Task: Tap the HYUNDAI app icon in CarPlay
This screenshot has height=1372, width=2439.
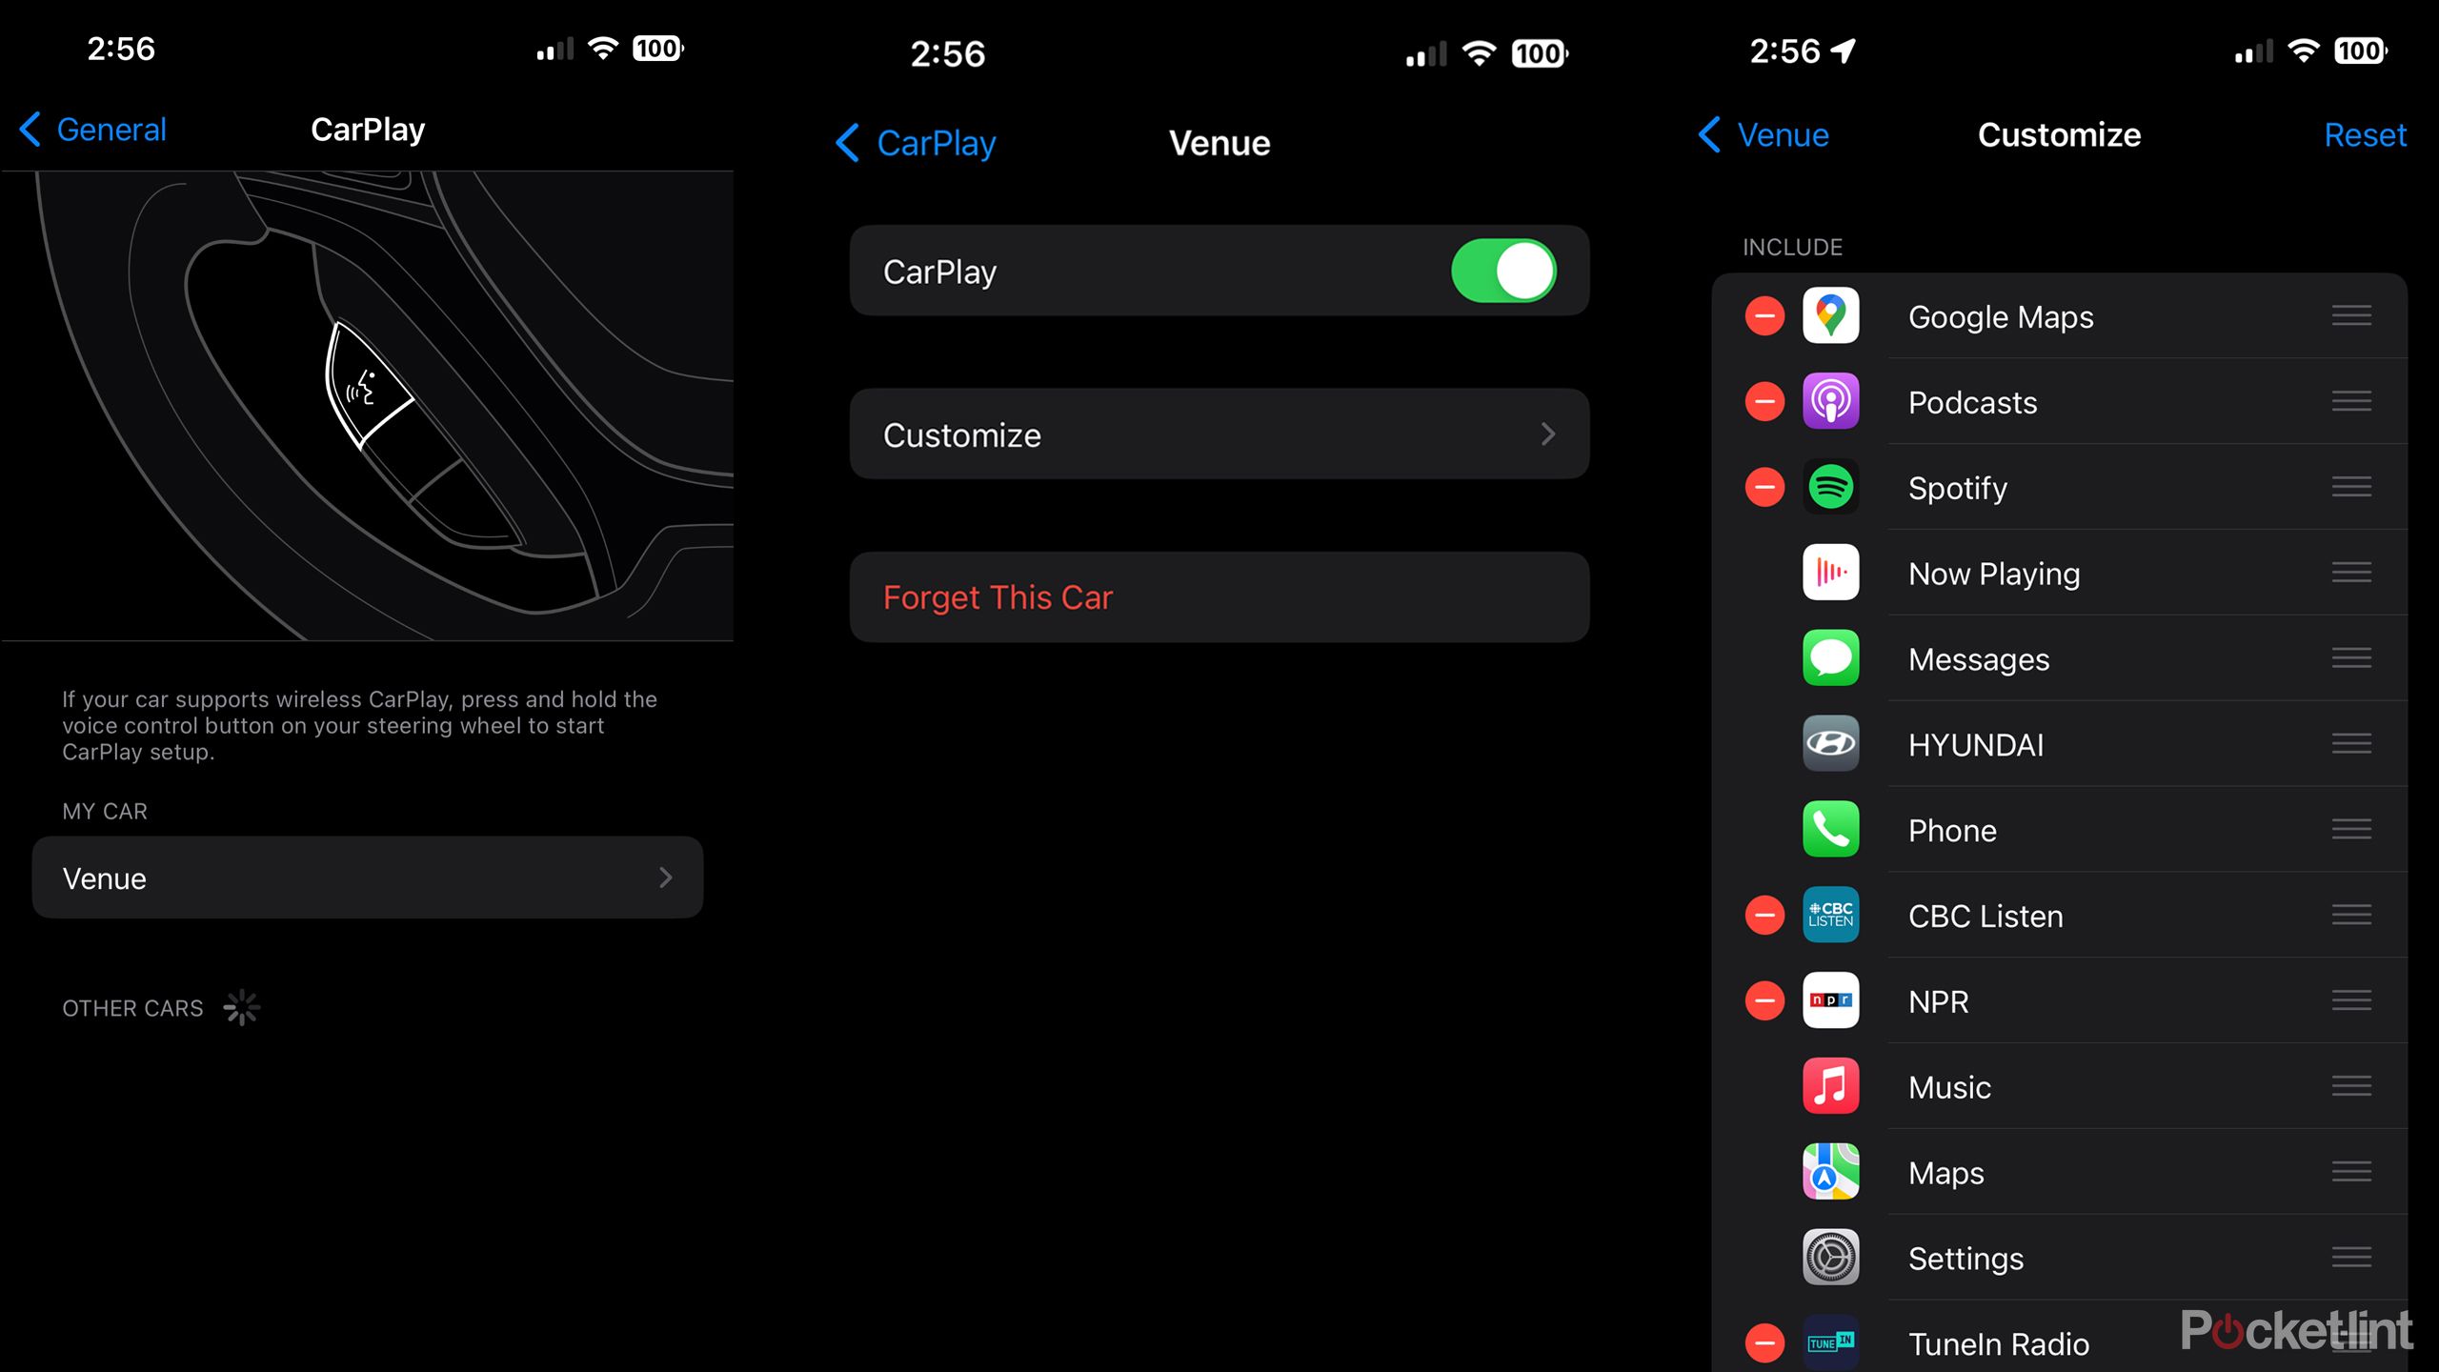Action: click(x=1833, y=744)
